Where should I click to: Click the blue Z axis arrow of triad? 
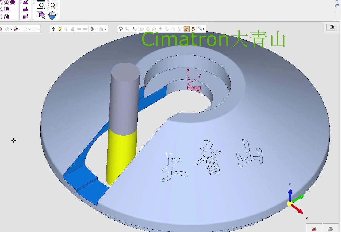coord(290,194)
